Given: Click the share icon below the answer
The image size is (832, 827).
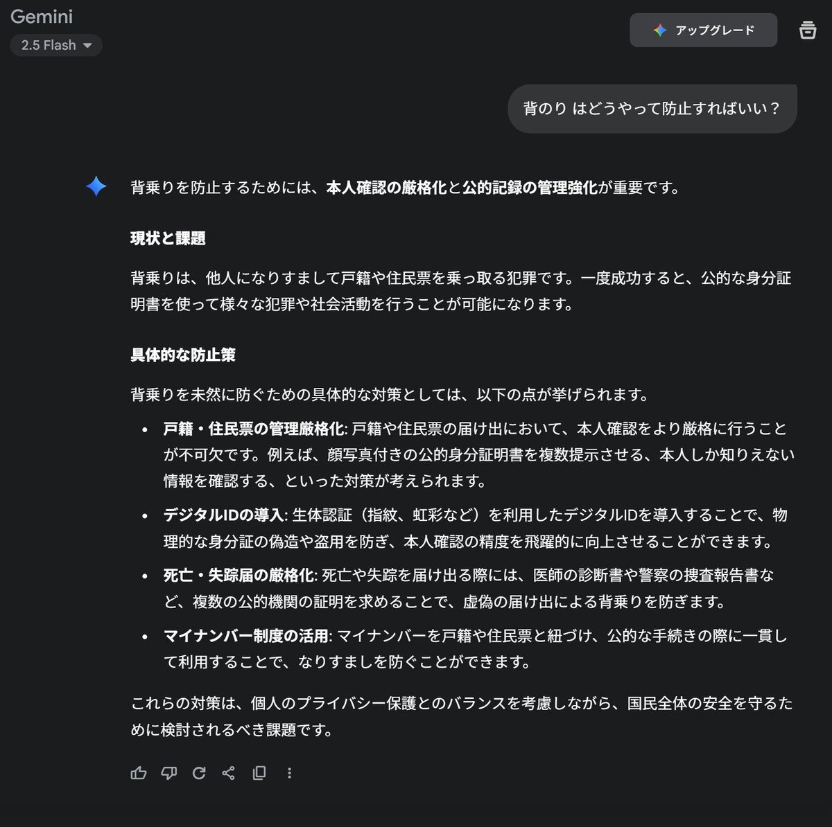Looking at the screenshot, I should 229,773.
